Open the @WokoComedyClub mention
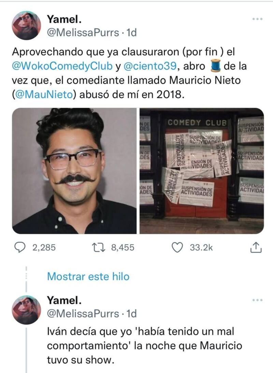Image resolution: width=273 pixels, height=373 pixels. click(62, 66)
